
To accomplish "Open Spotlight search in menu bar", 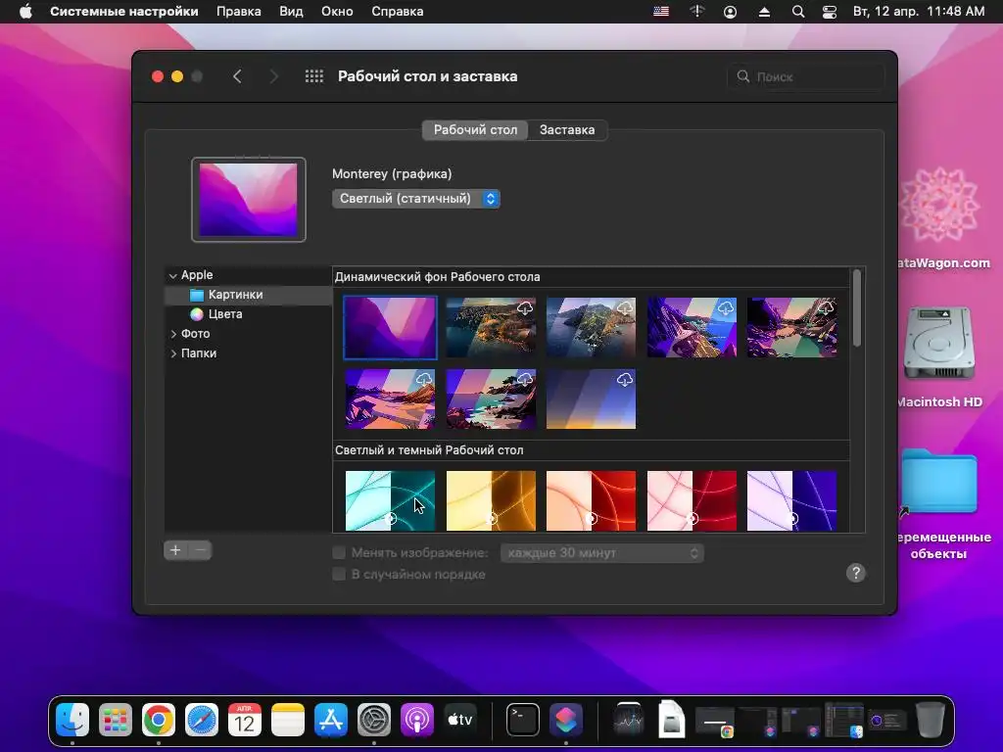I will [797, 12].
